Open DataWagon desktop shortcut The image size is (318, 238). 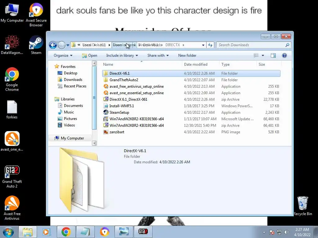click(12, 45)
